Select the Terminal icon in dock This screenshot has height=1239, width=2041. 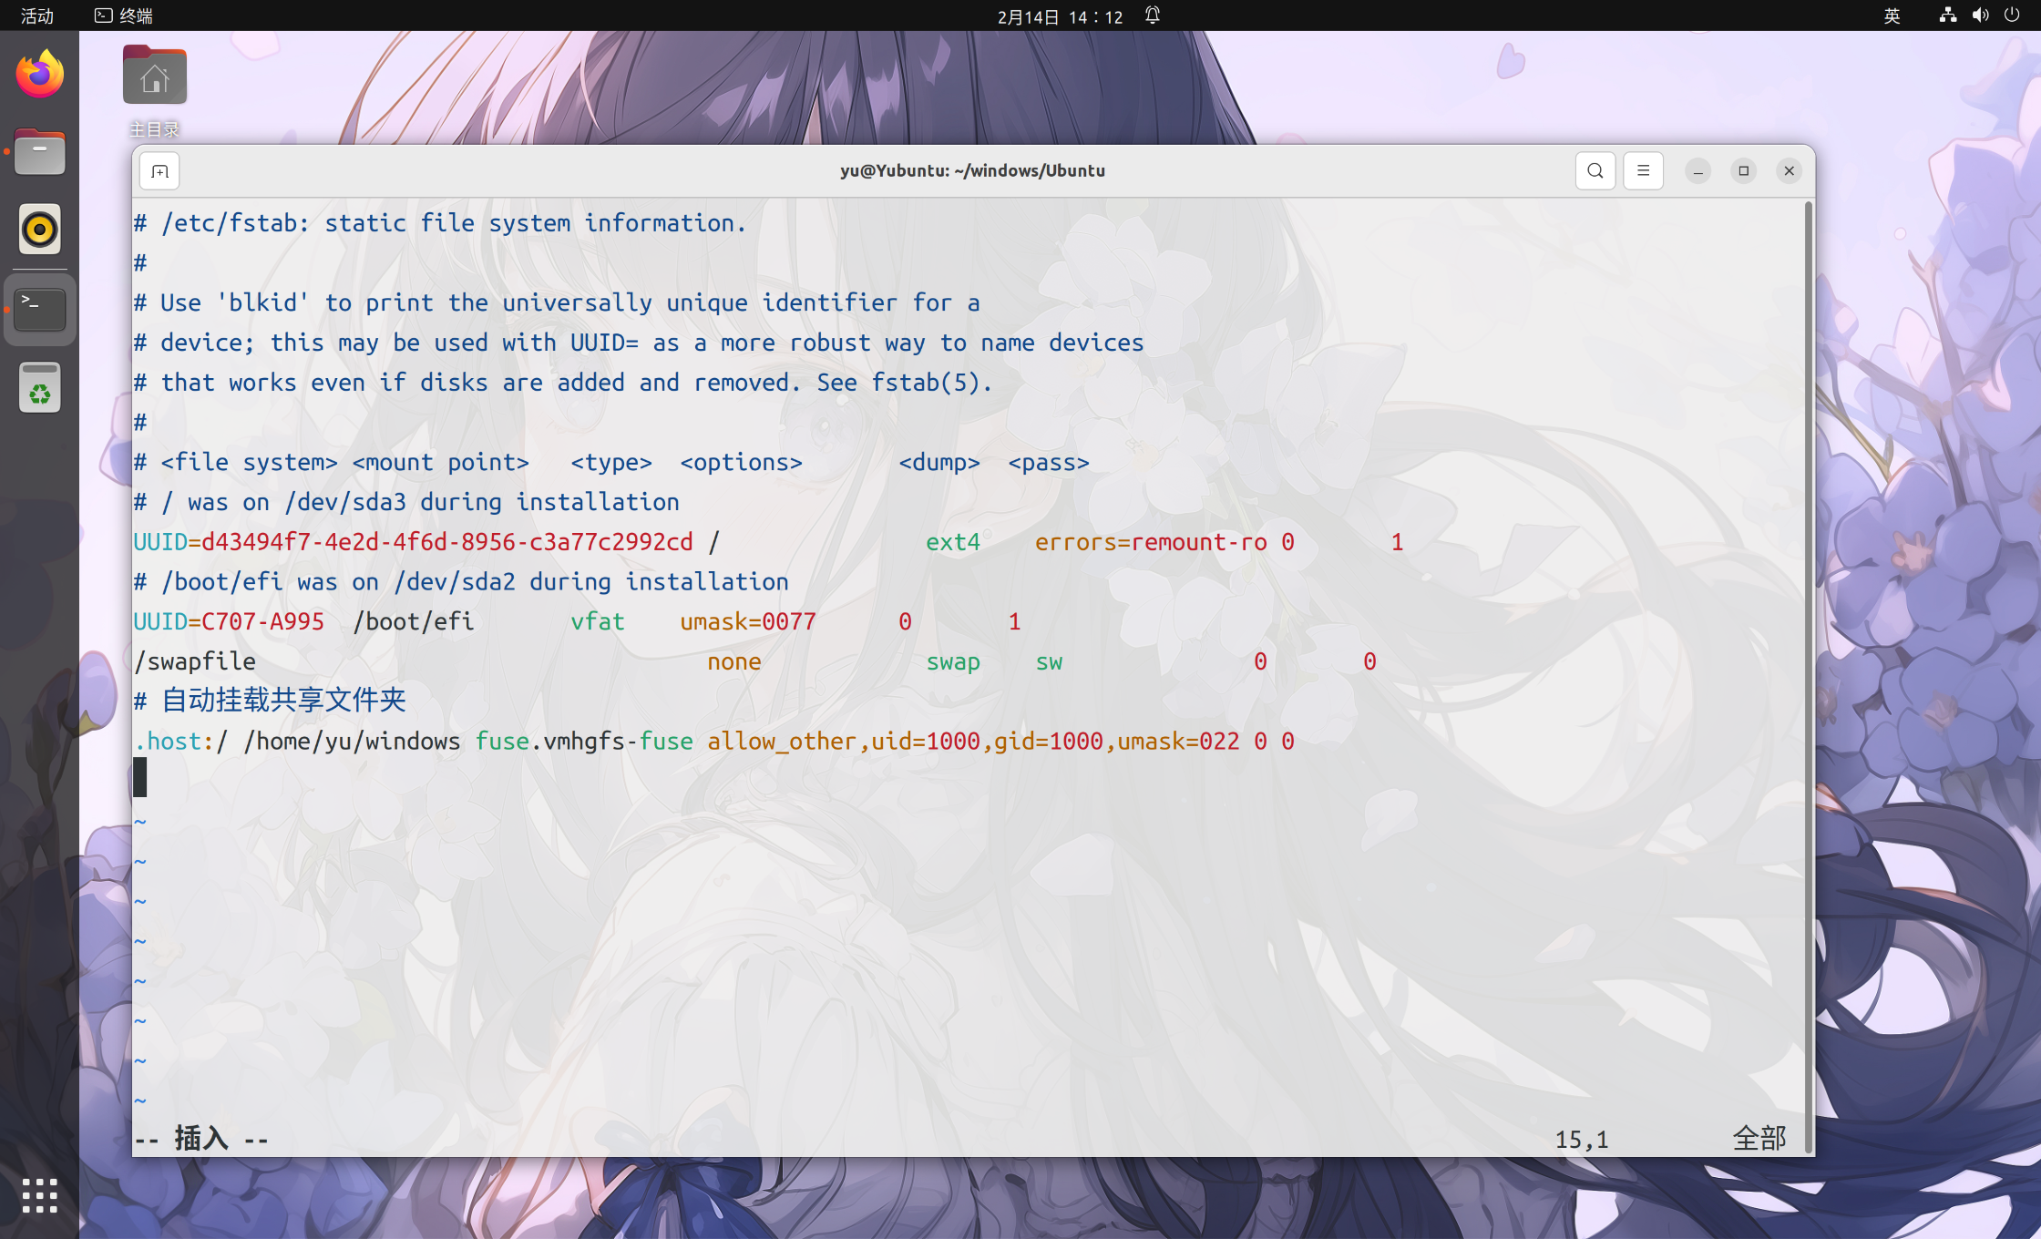[40, 310]
